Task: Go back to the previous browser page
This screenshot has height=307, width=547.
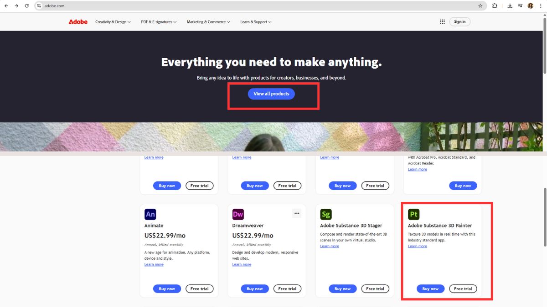Action: [x=6, y=6]
